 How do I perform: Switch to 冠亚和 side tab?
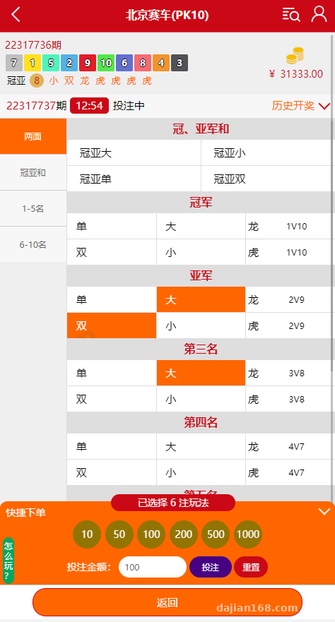pyautogui.click(x=33, y=172)
